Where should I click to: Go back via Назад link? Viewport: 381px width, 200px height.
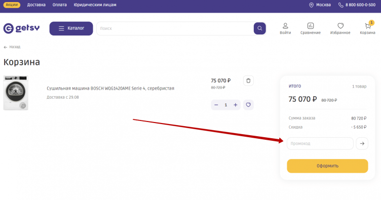(12, 47)
